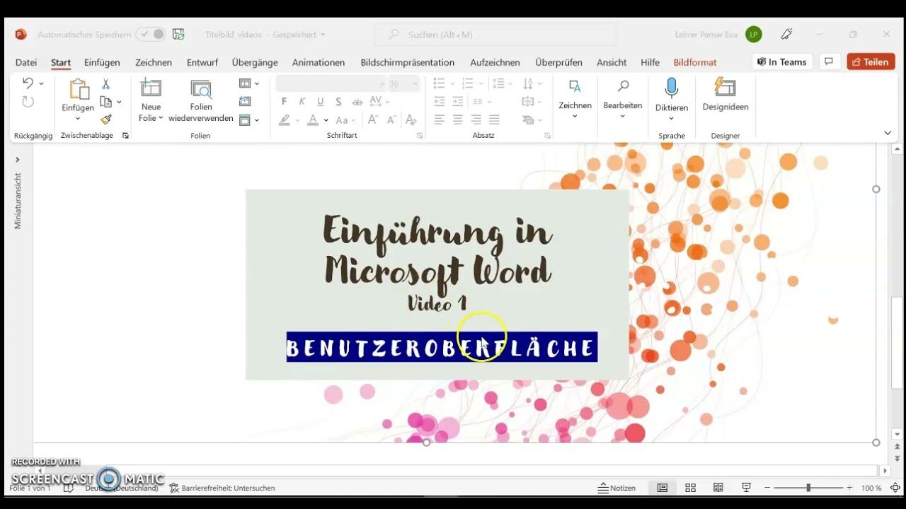The image size is (906, 509).
Task: Click the spell check book icon in status bar
Action: point(69,488)
